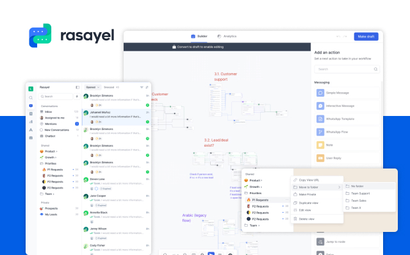Open Annette Black conversation
Image resolution: width=410 pixels, height=255 pixels.
coord(117,217)
